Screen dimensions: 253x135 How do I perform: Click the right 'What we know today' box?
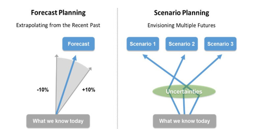tap(184, 121)
